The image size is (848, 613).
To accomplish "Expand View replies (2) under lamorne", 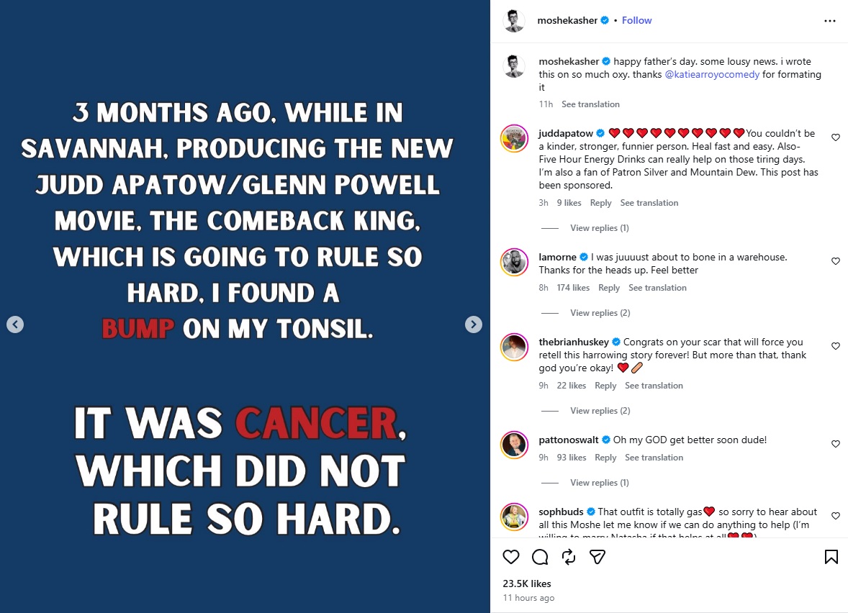I will tap(600, 313).
